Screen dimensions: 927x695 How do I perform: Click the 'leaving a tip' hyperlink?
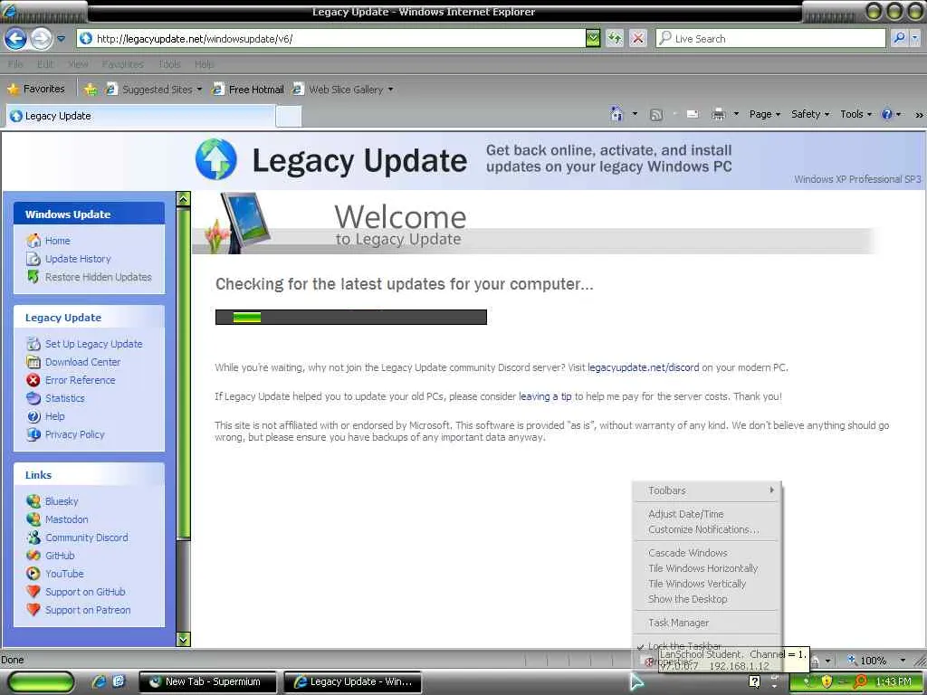[x=545, y=396]
